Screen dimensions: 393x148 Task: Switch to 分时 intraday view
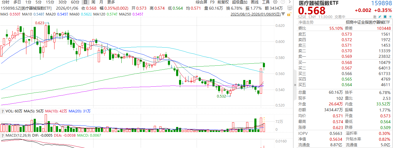[6, 2]
